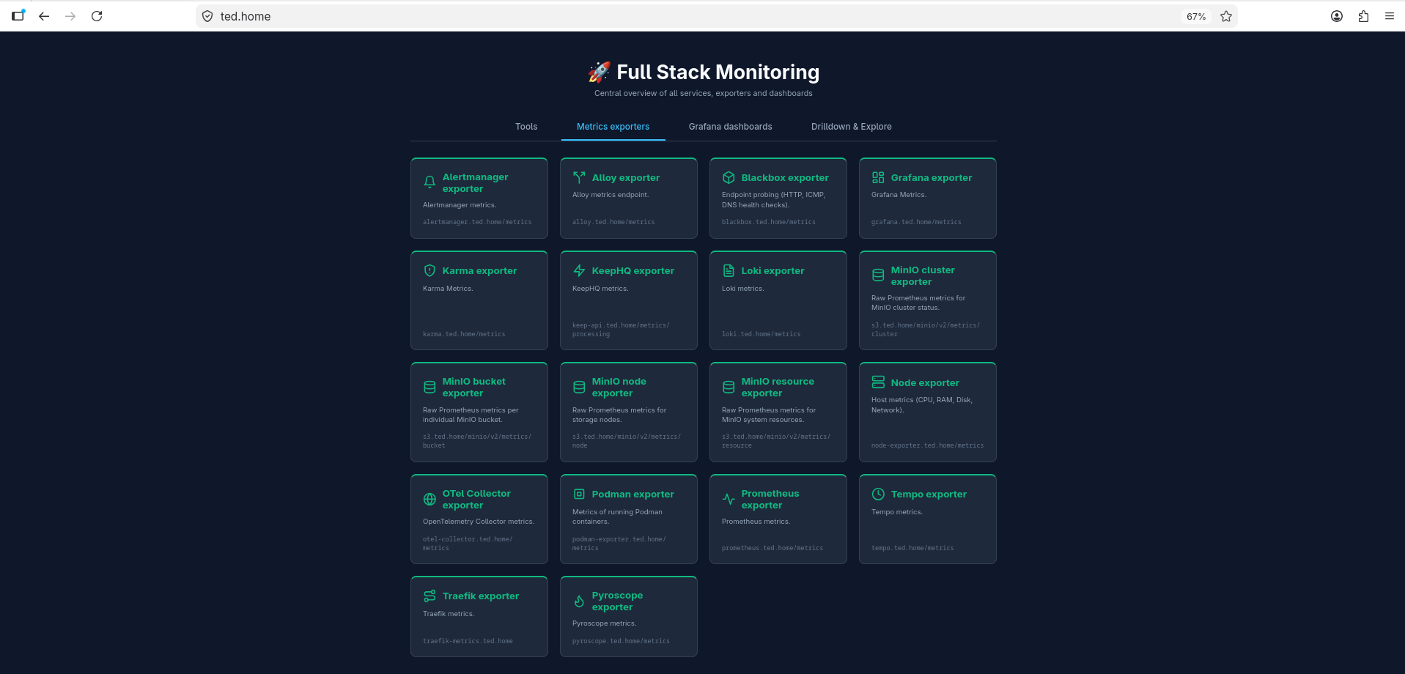1405x674 pixels.
Task: Click the flame icon on Pyroscope exporter card
Action: [579, 601]
